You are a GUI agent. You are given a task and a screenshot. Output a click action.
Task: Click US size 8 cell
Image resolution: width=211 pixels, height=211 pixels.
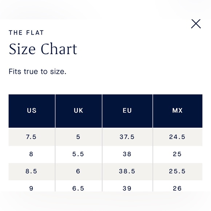(32, 154)
